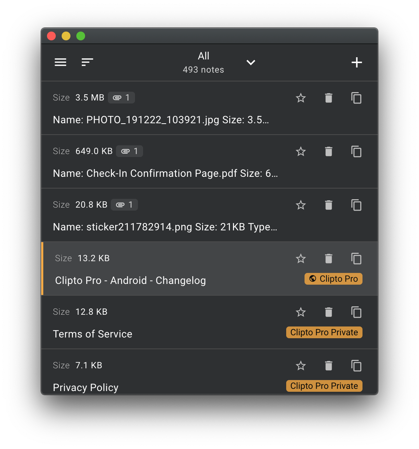Open the Privacy Policy note
The width and height of the screenshot is (419, 449).
click(x=85, y=388)
